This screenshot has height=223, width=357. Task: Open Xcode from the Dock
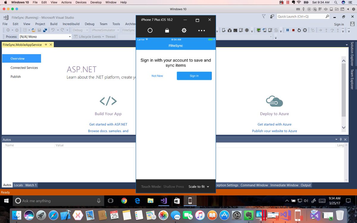point(65,215)
